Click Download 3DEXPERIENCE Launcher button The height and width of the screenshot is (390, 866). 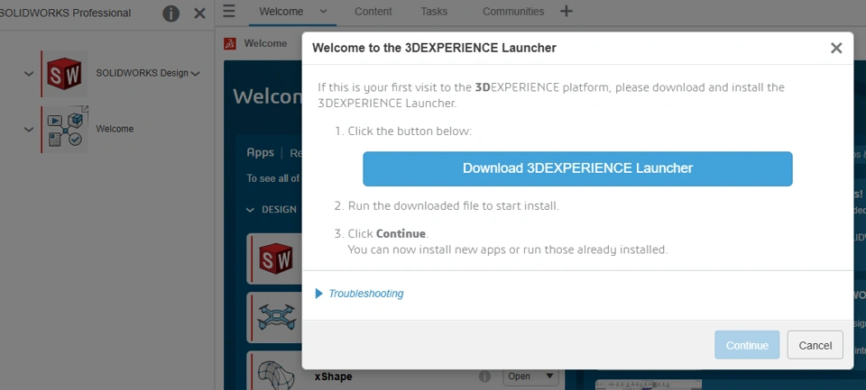(x=577, y=168)
